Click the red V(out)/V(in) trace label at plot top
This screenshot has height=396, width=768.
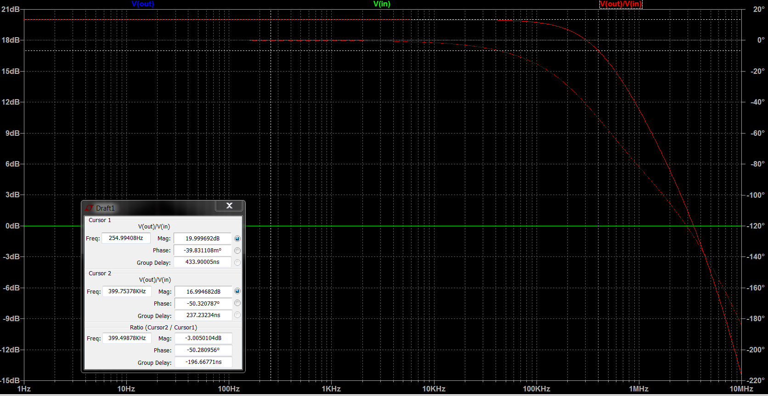pyautogui.click(x=621, y=4)
